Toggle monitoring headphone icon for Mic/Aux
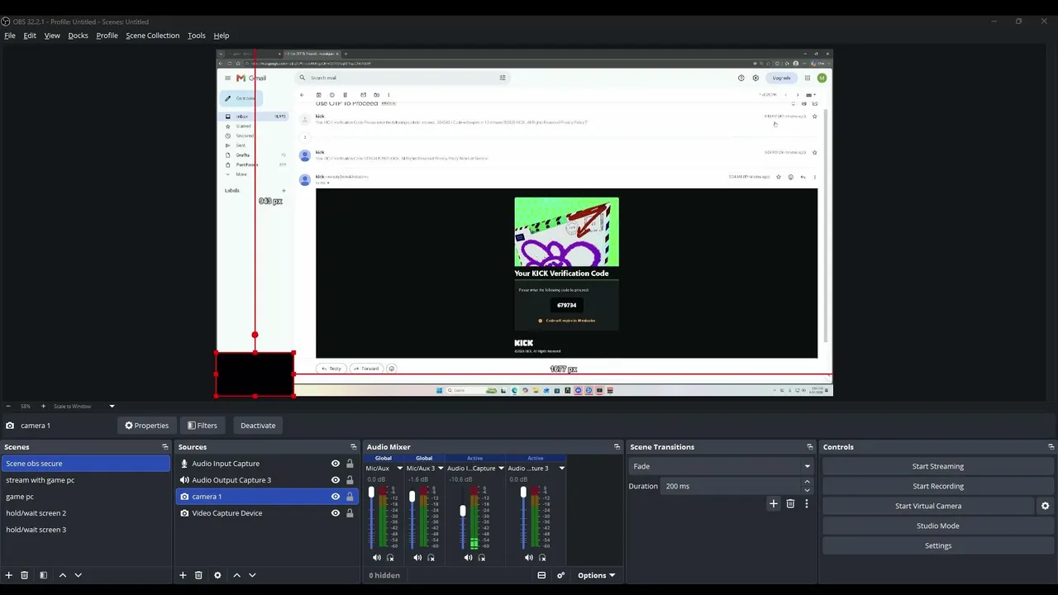The image size is (1058, 595). pos(391,558)
